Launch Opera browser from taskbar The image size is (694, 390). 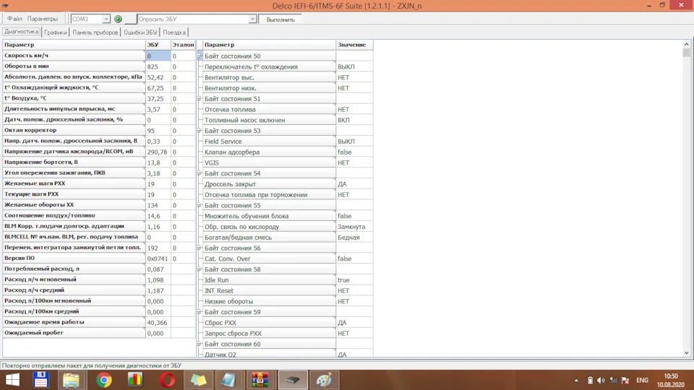click(167, 380)
